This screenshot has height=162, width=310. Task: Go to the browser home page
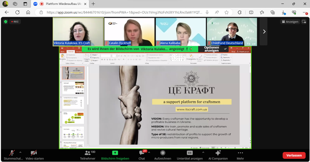(28, 12)
